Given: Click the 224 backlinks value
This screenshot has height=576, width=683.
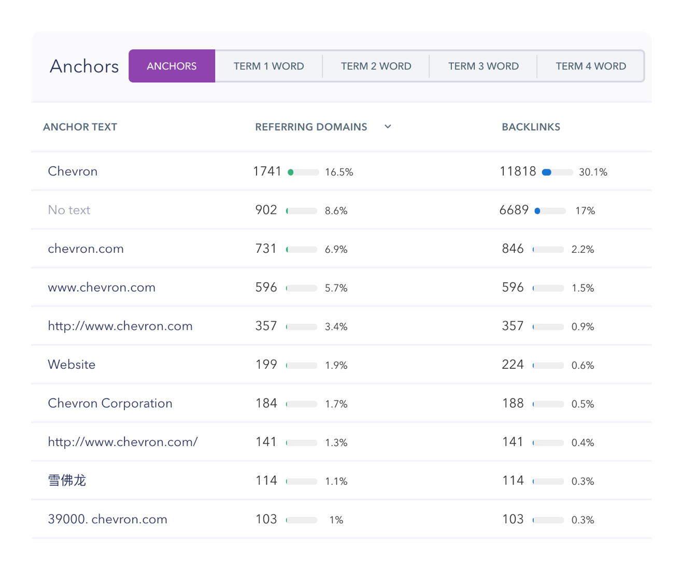Looking at the screenshot, I should 513,365.
